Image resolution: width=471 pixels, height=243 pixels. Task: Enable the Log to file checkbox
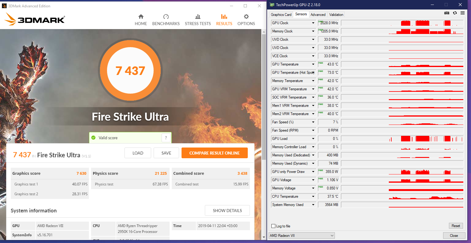click(x=274, y=226)
